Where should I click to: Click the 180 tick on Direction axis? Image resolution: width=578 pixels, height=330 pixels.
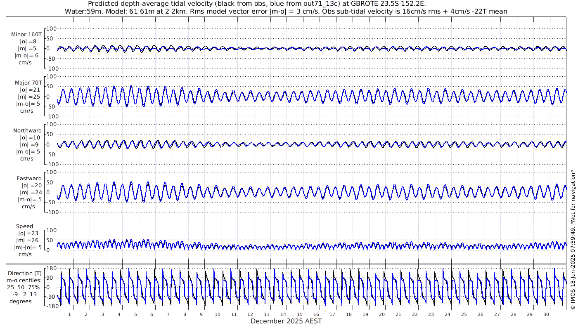point(51,269)
